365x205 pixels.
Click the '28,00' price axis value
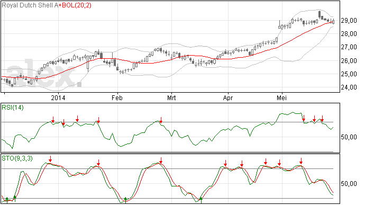[x=349, y=34]
